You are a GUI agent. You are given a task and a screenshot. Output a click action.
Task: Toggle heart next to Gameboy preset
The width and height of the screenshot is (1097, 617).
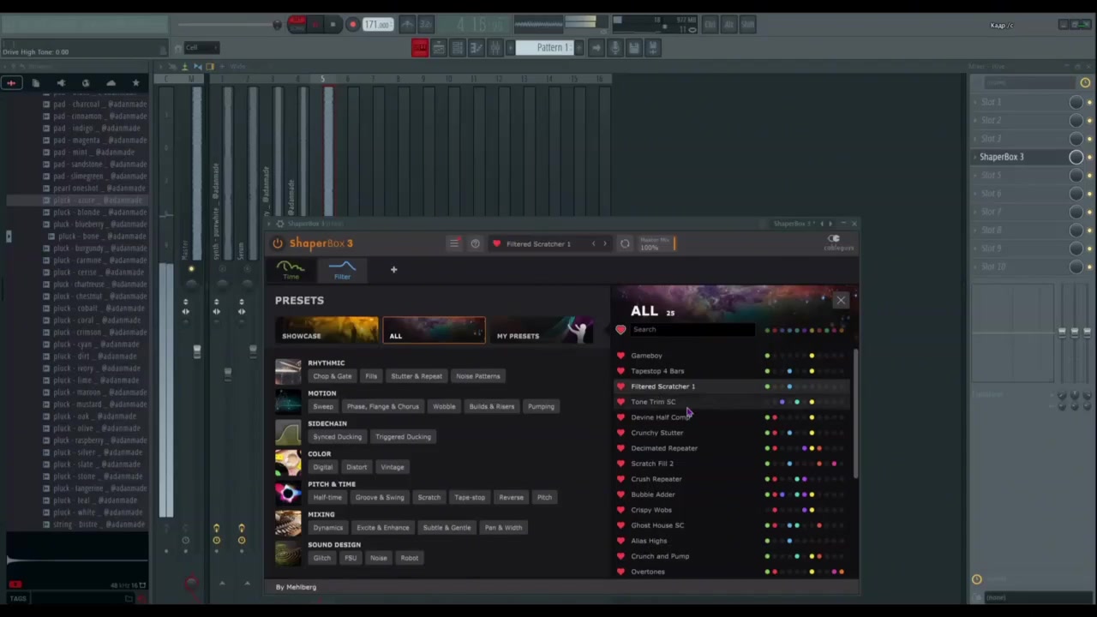620,356
